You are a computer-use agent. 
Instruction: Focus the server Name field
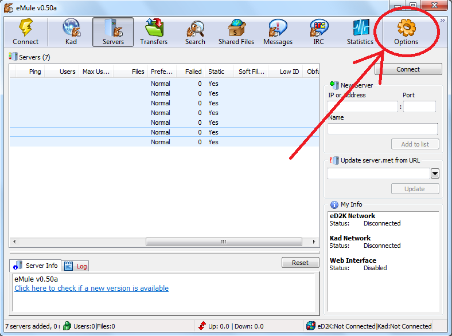[x=383, y=129]
